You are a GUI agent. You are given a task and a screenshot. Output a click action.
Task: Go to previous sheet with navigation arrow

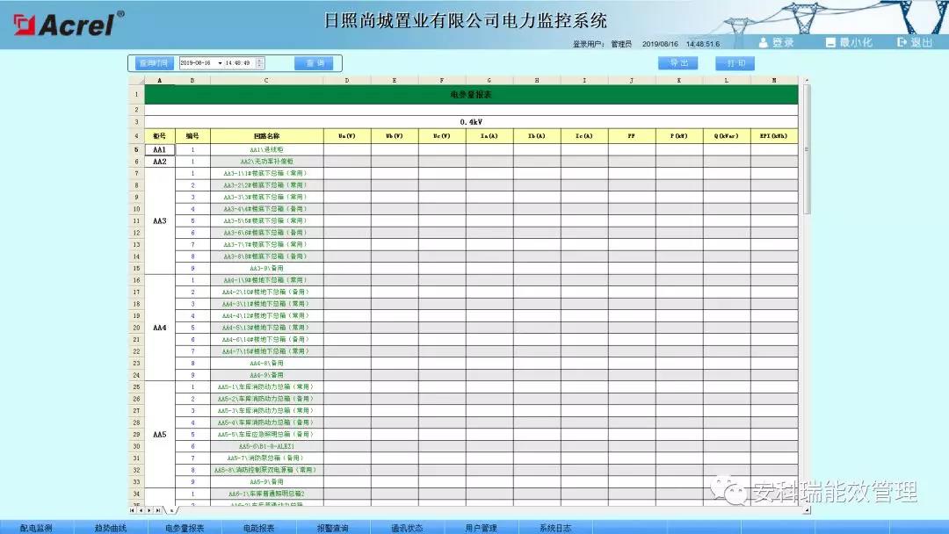point(141,510)
